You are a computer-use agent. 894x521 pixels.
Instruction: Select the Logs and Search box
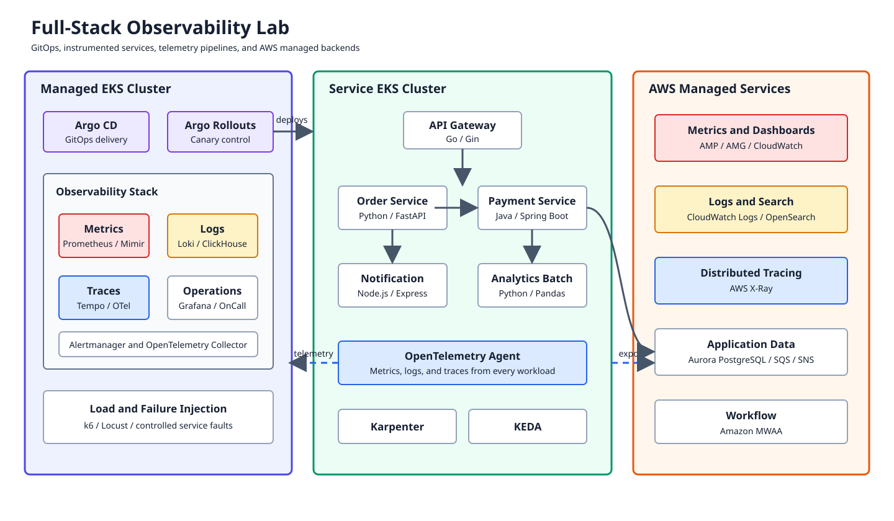point(751,209)
